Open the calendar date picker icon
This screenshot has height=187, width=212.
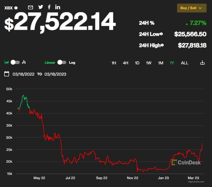coord(7,74)
